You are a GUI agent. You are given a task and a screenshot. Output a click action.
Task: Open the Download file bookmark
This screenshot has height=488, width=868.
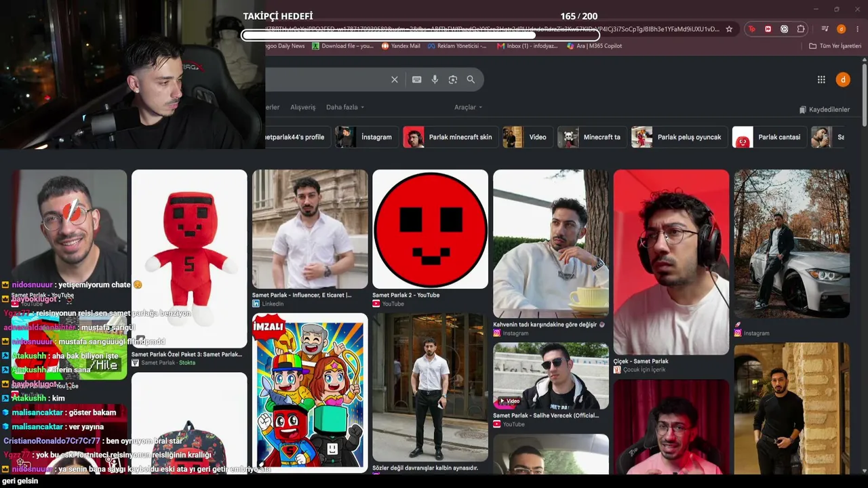click(x=342, y=46)
